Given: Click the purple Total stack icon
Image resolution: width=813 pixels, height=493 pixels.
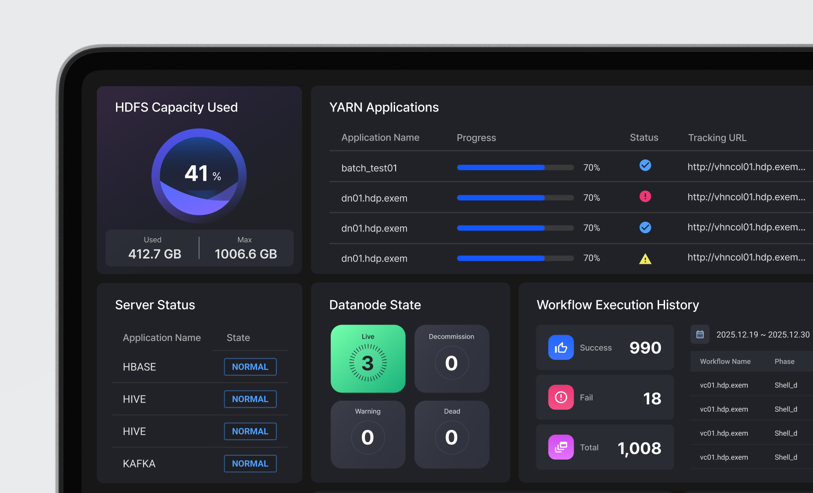Looking at the screenshot, I should click(560, 447).
